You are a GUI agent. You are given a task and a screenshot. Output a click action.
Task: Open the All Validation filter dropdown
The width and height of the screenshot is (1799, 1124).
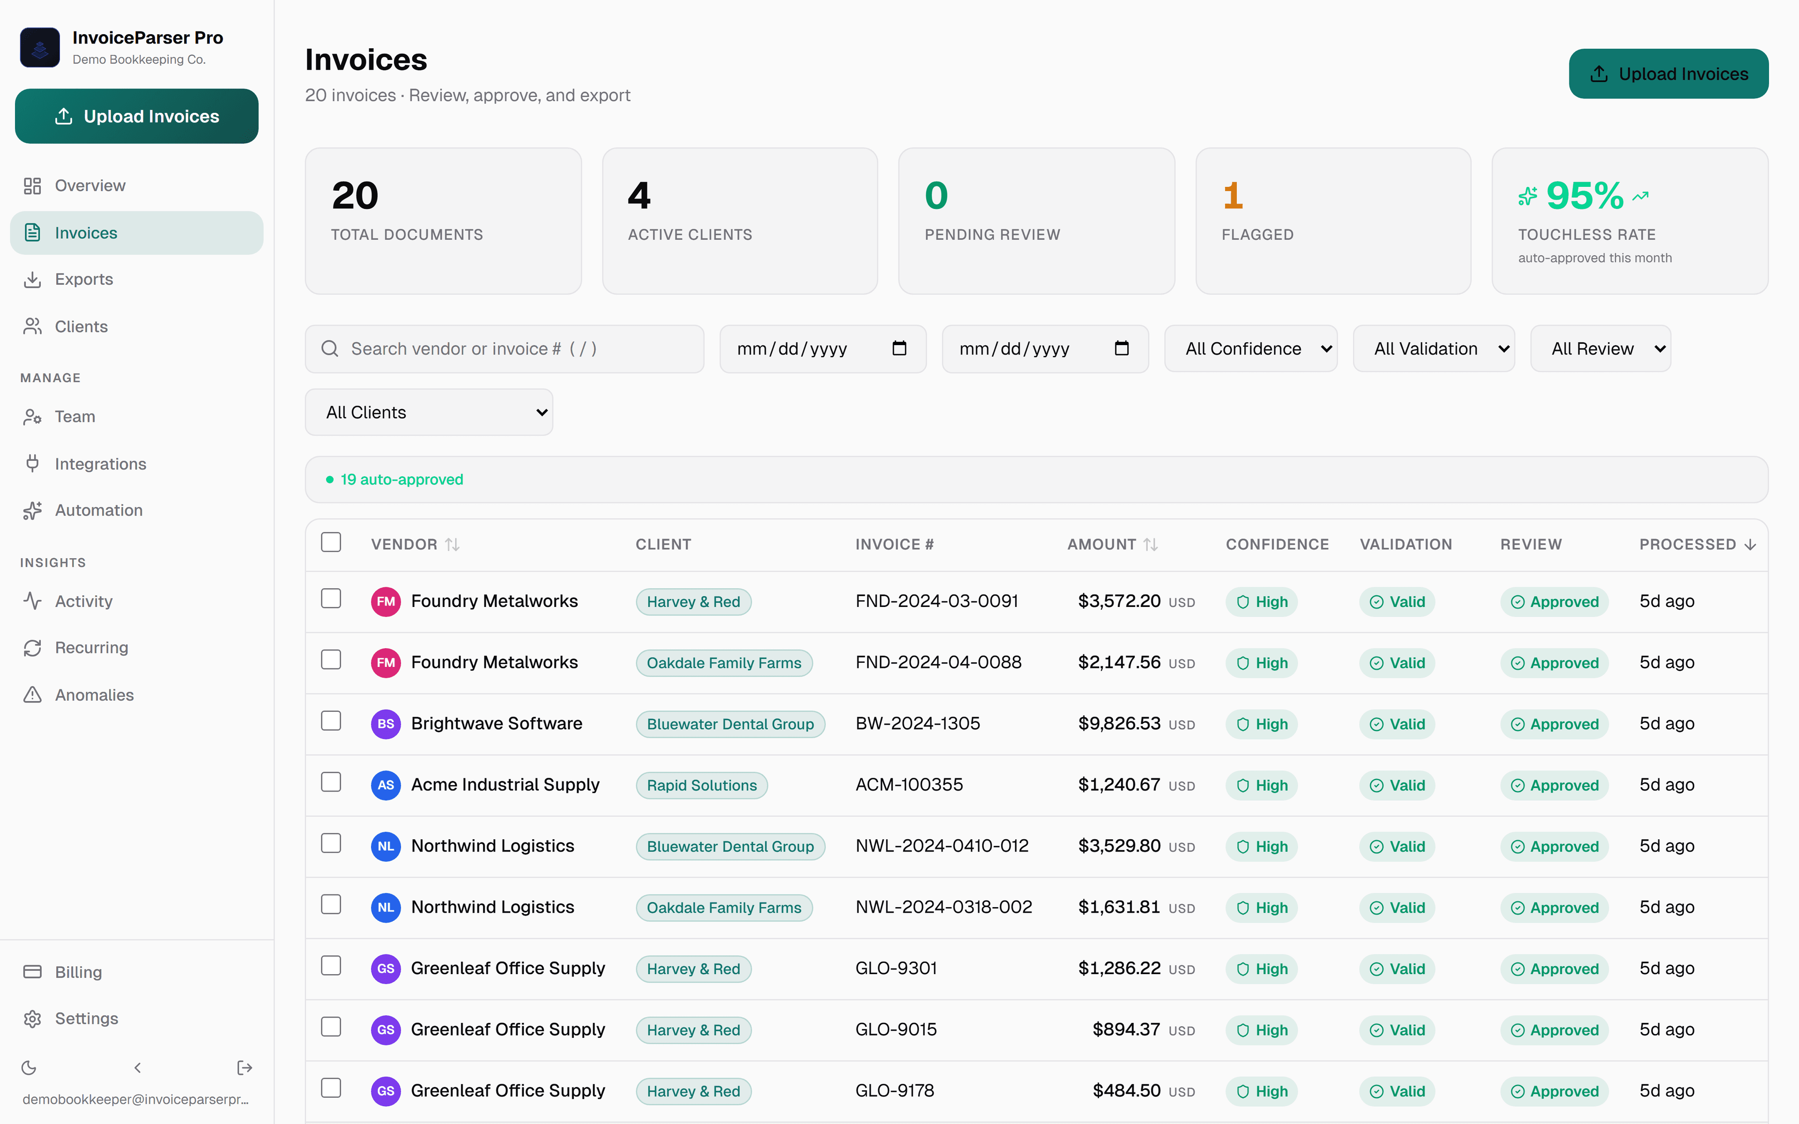[1433, 348]
